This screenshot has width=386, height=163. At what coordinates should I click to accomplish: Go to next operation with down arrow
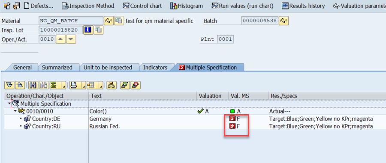71,39
